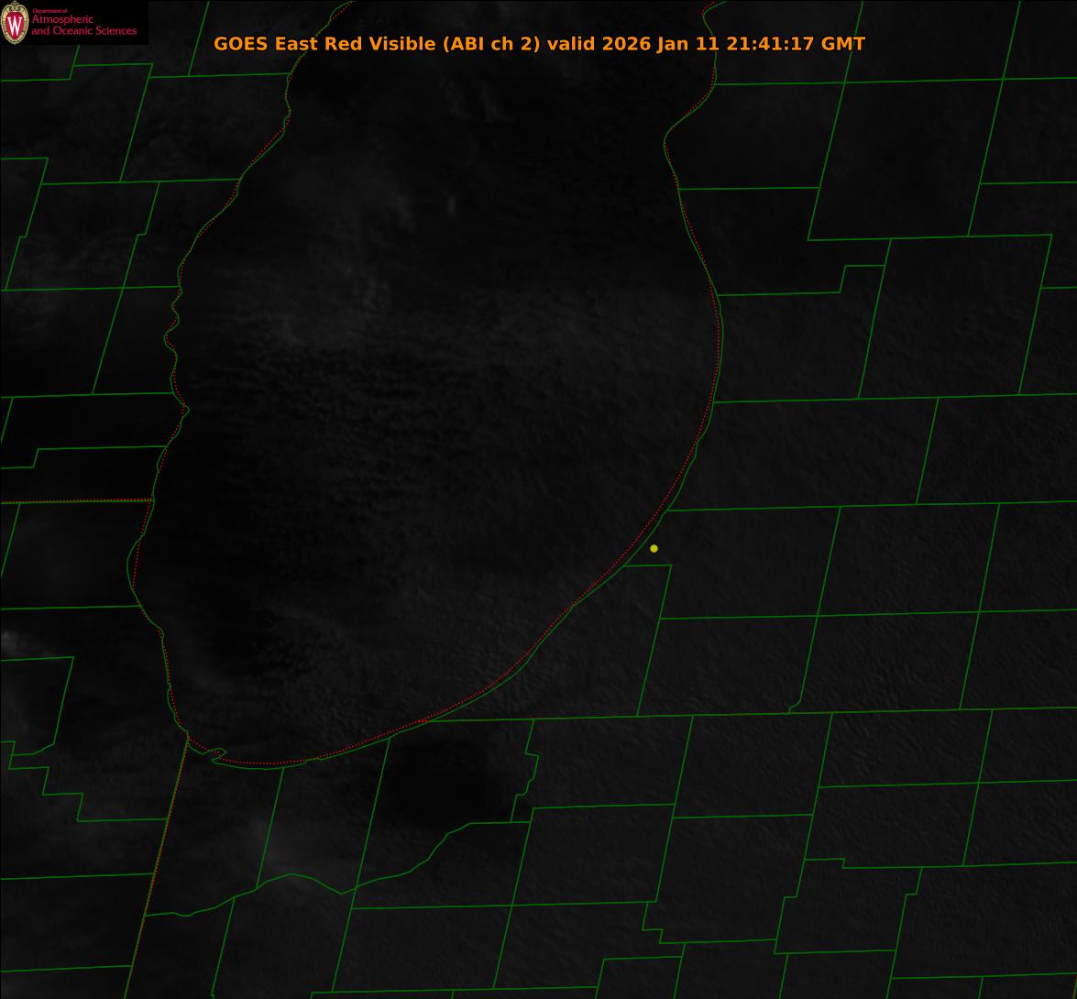The width and height of the screenshot is (1077, 999).
Task: Click the '(ABI ch 2)' channel label
Action: (491, 44)
